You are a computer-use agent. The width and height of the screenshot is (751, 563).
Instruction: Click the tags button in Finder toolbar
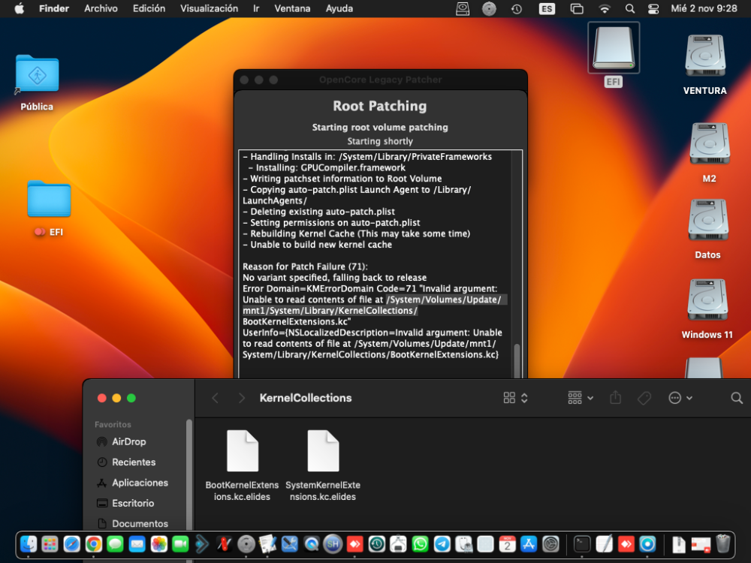644,398
